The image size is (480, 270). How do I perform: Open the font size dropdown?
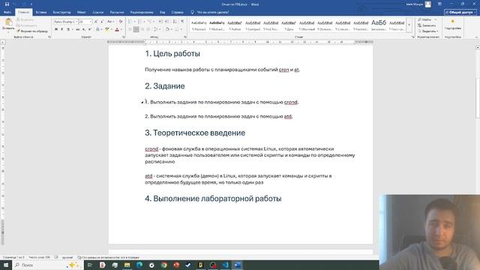tap(91, 22)
